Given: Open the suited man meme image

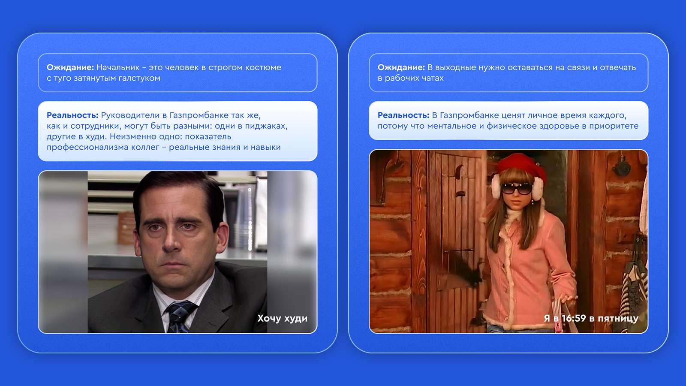Looking at the screenshot, I should point(178,252).
